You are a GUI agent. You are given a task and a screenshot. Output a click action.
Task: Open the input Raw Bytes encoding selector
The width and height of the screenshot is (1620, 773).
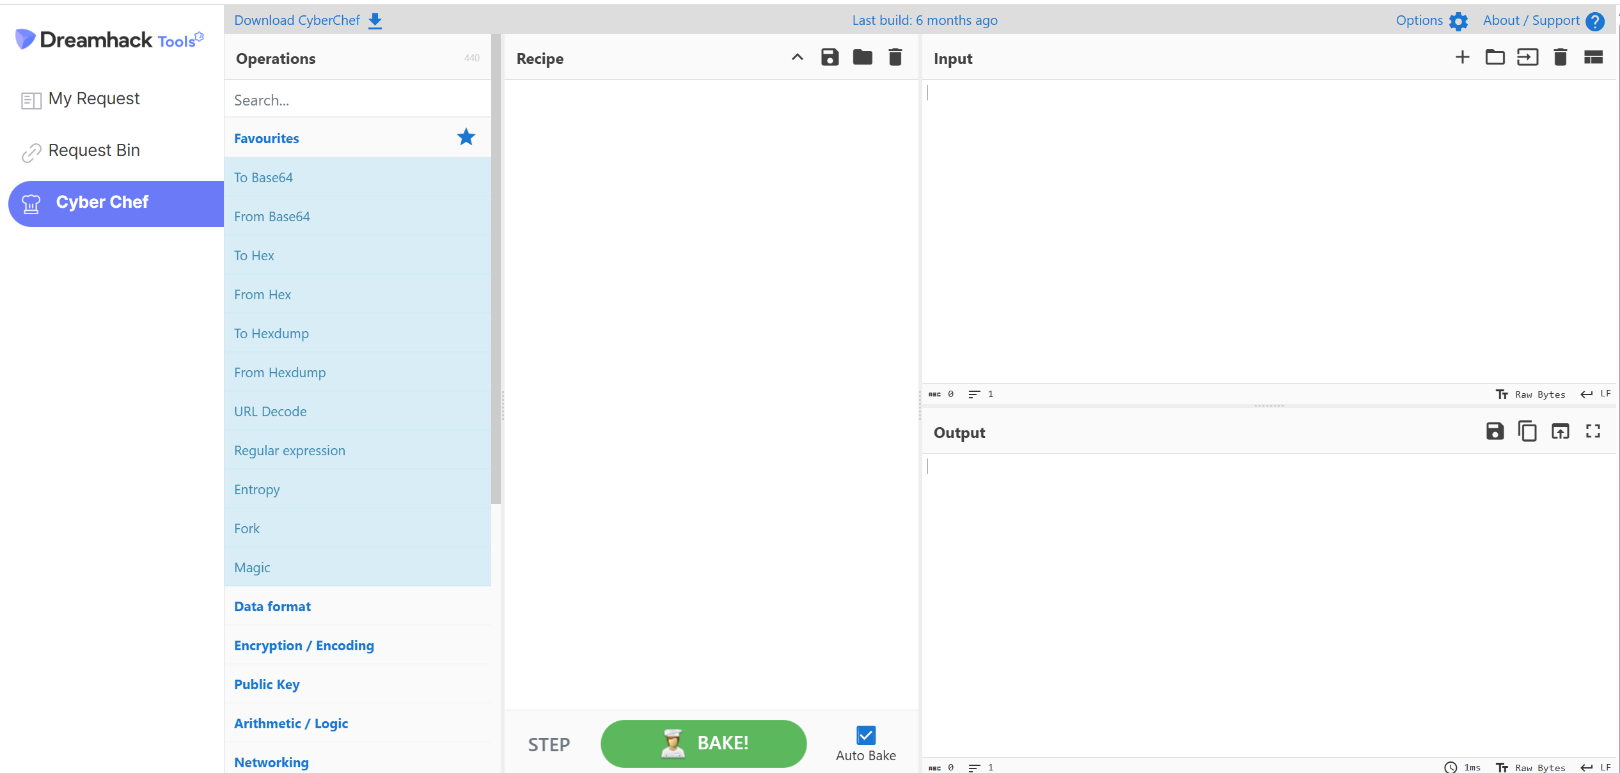pyautogui.click(x=1531, y=394)
